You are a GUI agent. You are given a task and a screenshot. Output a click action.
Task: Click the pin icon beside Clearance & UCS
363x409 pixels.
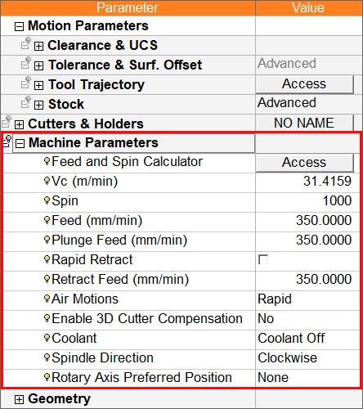pos(26,43)
